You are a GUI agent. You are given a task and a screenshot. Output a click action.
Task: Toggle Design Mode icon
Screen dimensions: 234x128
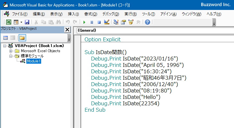107,22
